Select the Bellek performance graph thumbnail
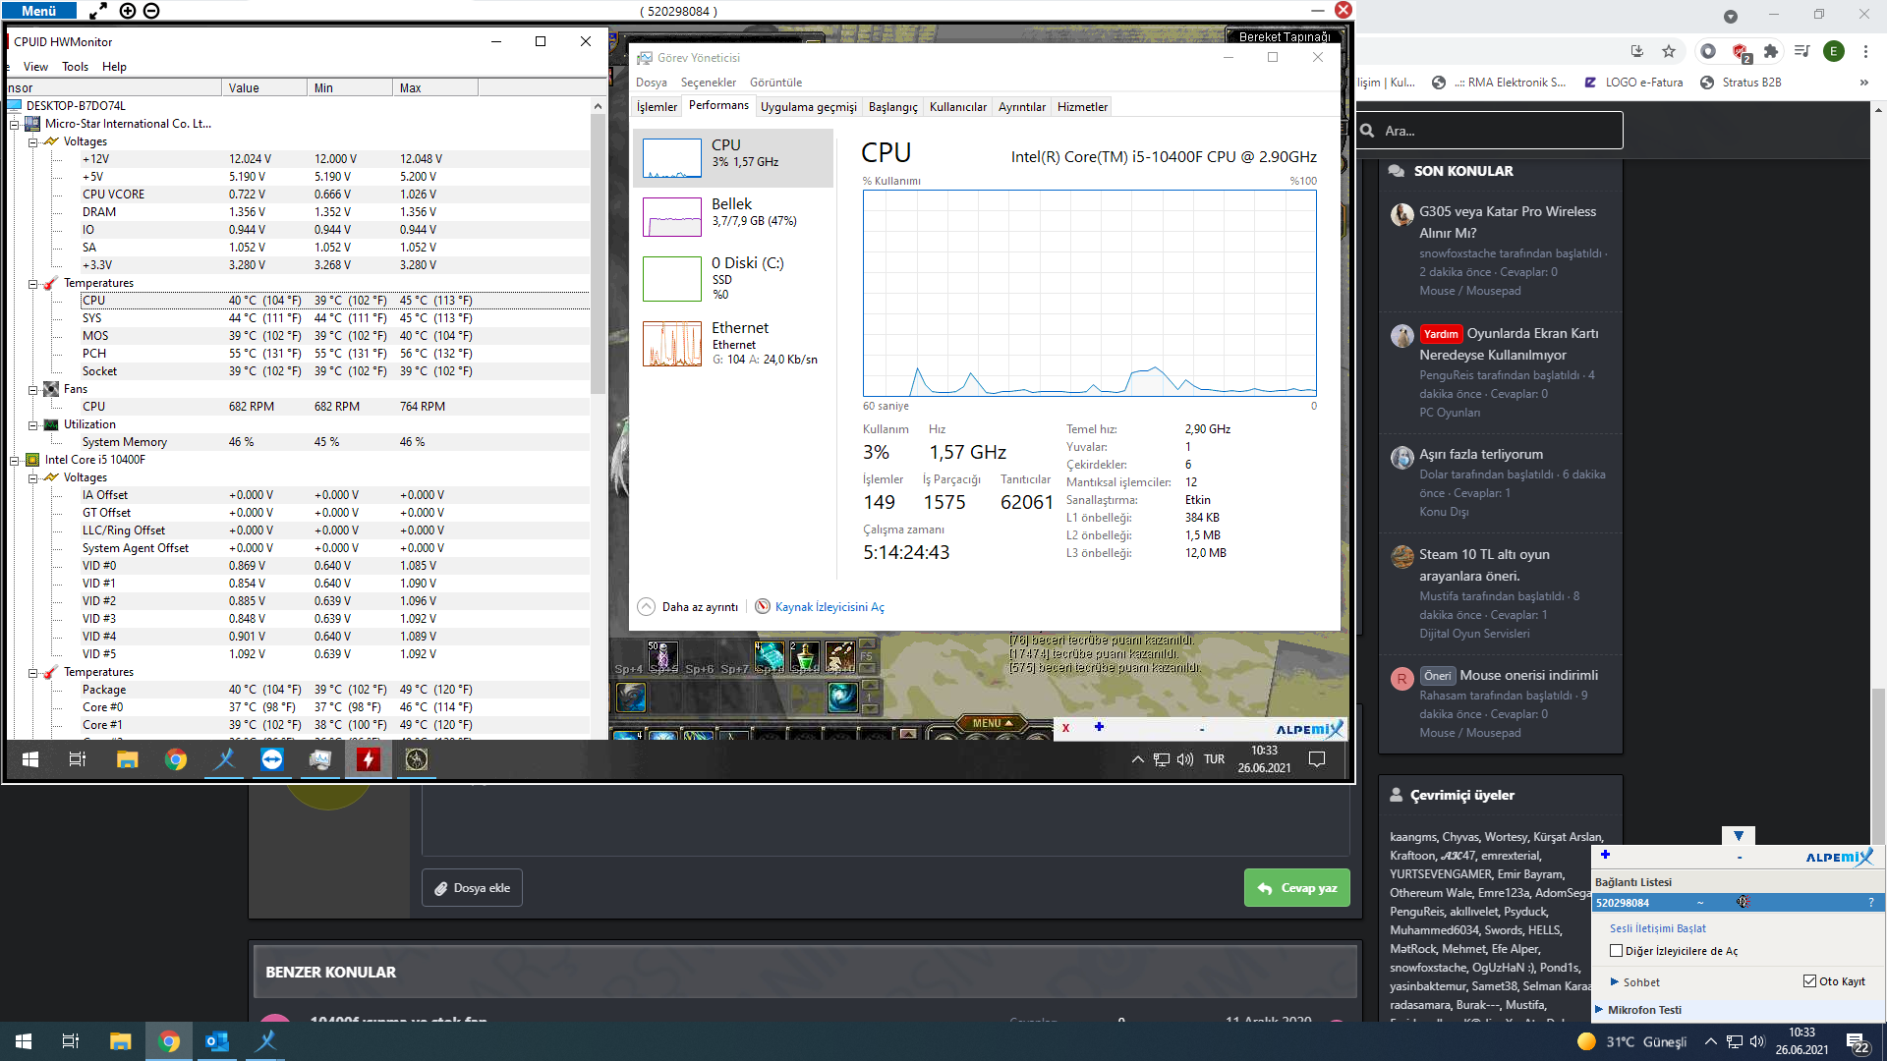The width and height of the screenshot is (1887, 1061). [x=672, y=217]
